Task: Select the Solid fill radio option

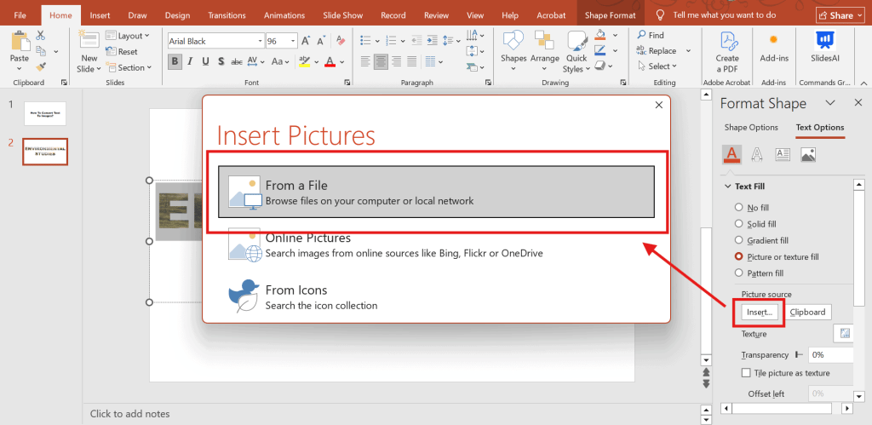Action: 738,224
